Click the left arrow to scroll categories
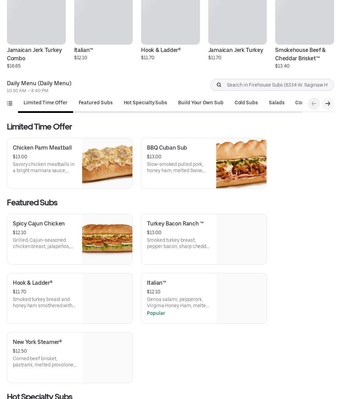The width and height of the screenshot is (341, 399). 314,104
